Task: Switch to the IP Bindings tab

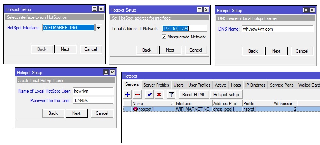Action: [x=255, y=85]
